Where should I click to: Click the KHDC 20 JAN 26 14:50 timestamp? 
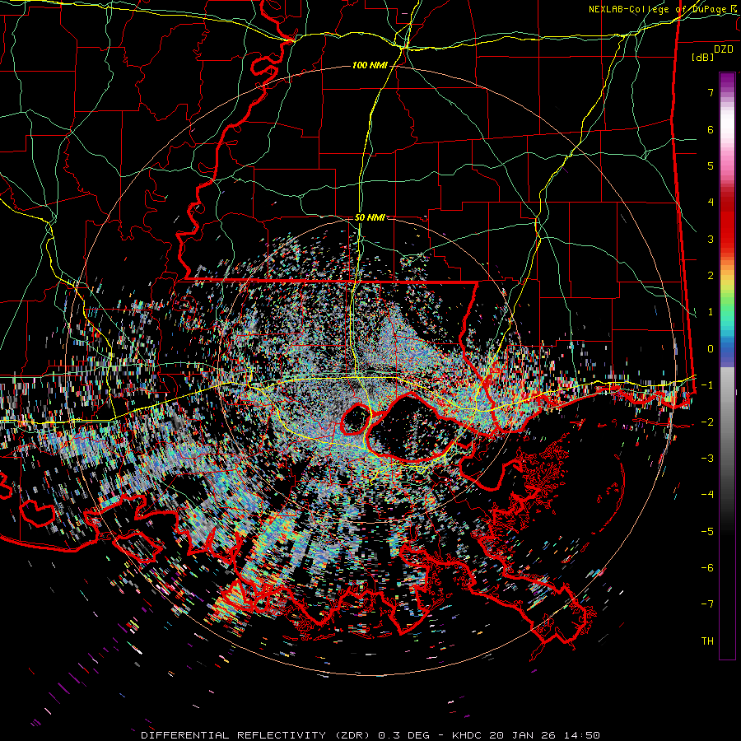click(526, 735)
